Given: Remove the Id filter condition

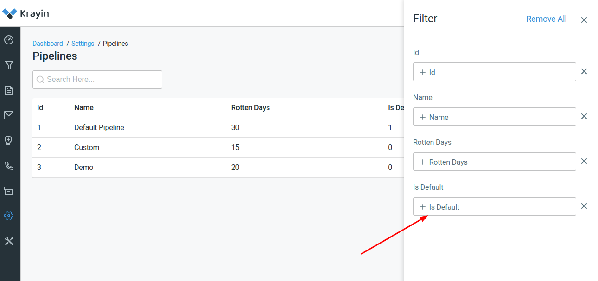Looking at the screenshot, I should [584, 71].
